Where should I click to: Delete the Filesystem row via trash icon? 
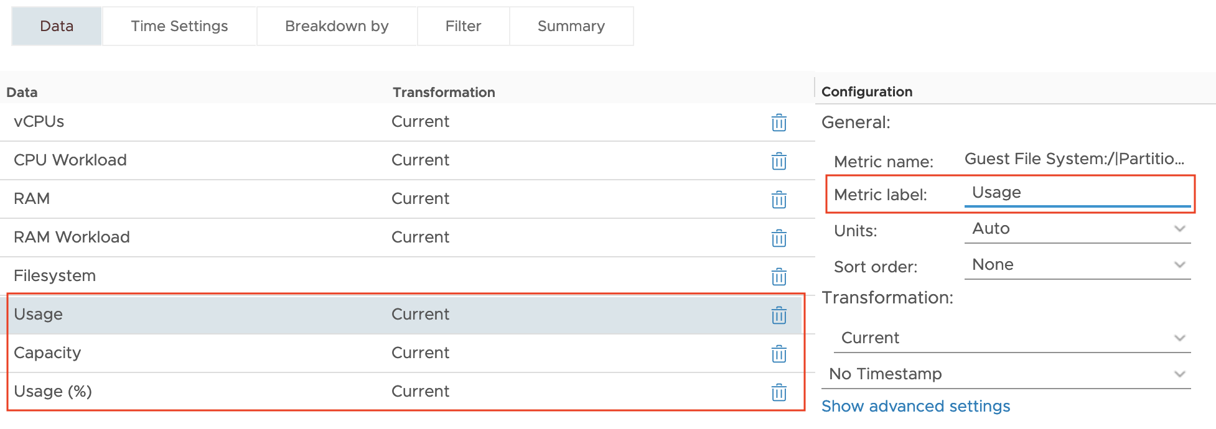click(x=779, y=277)
